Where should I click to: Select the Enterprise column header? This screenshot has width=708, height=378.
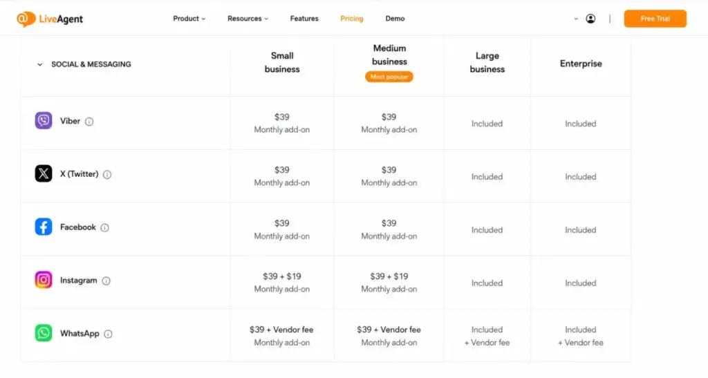click(581, 64)
